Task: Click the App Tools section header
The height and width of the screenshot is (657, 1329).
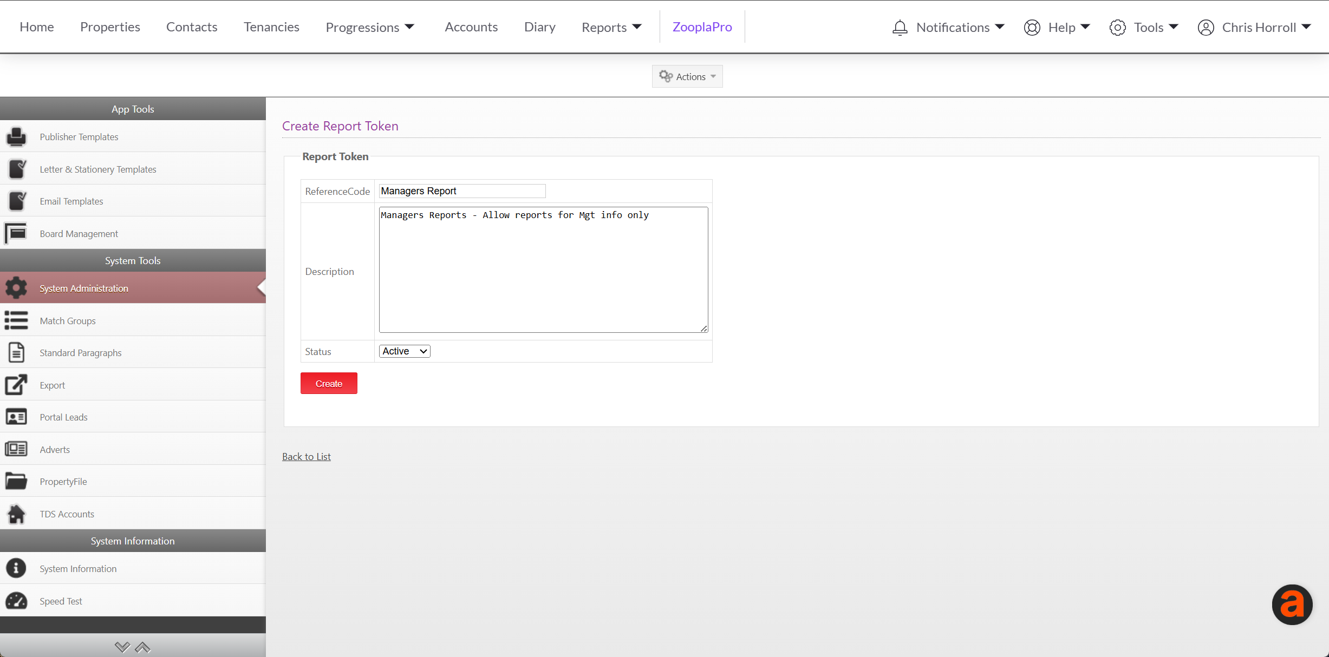Action: click(133, 109)
